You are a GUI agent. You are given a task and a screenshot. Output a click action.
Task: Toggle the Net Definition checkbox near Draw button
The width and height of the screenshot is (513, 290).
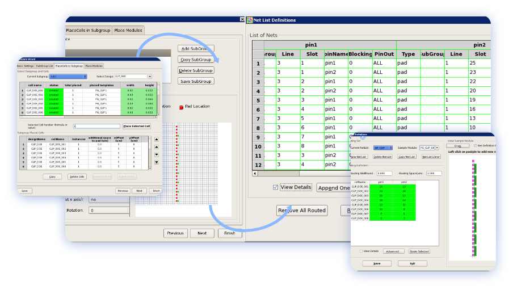(x=474, y=146)
